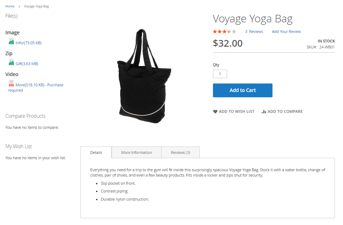The height and width of the screenshot is (225, 343).
Task: Click the Qty input field
Action: (x=220, y=74)
